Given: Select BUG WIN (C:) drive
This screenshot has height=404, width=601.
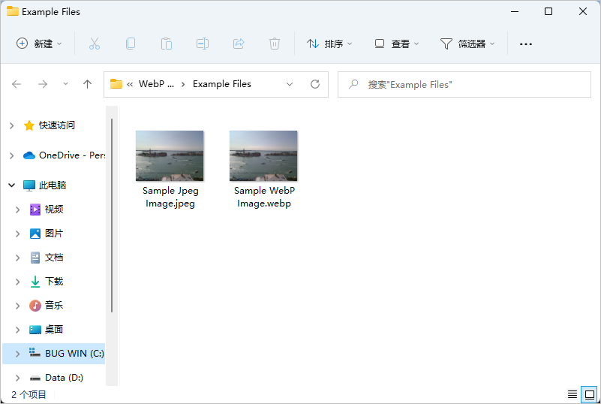Looking at the screenshot, I should pos(74,354).
